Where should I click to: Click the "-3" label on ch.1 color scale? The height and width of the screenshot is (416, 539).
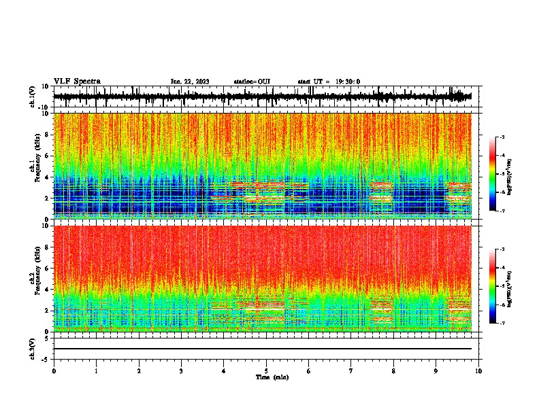pos(502,137)
